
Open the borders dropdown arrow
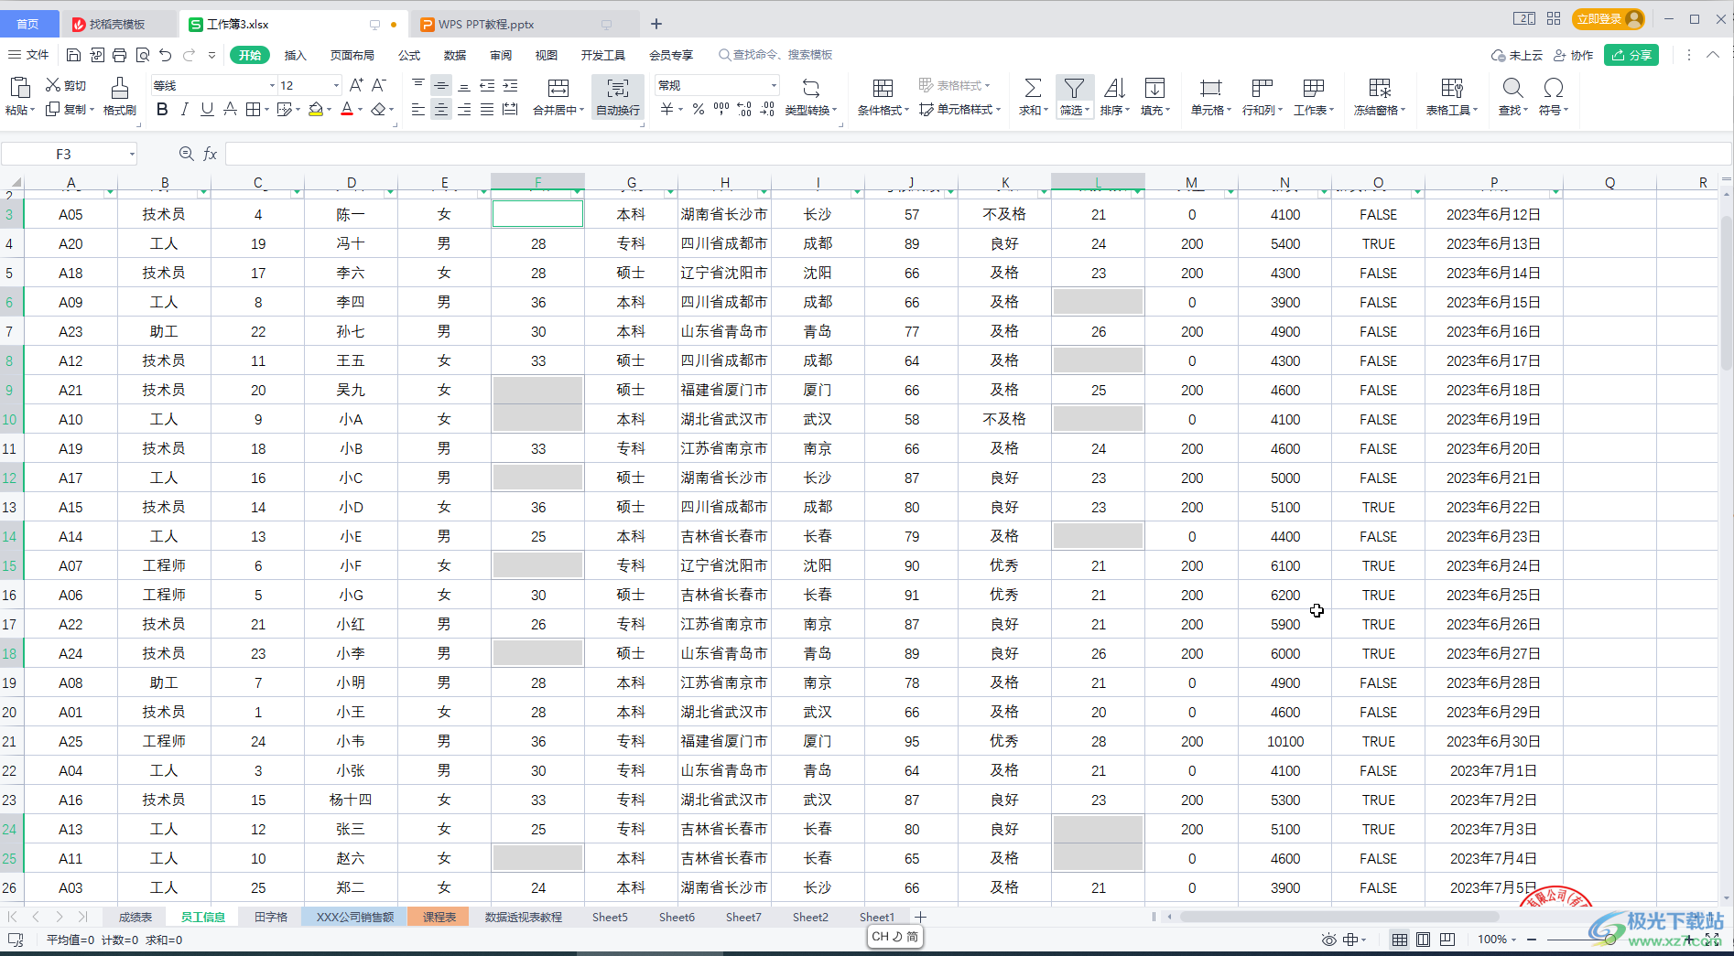tap(266, 110)
